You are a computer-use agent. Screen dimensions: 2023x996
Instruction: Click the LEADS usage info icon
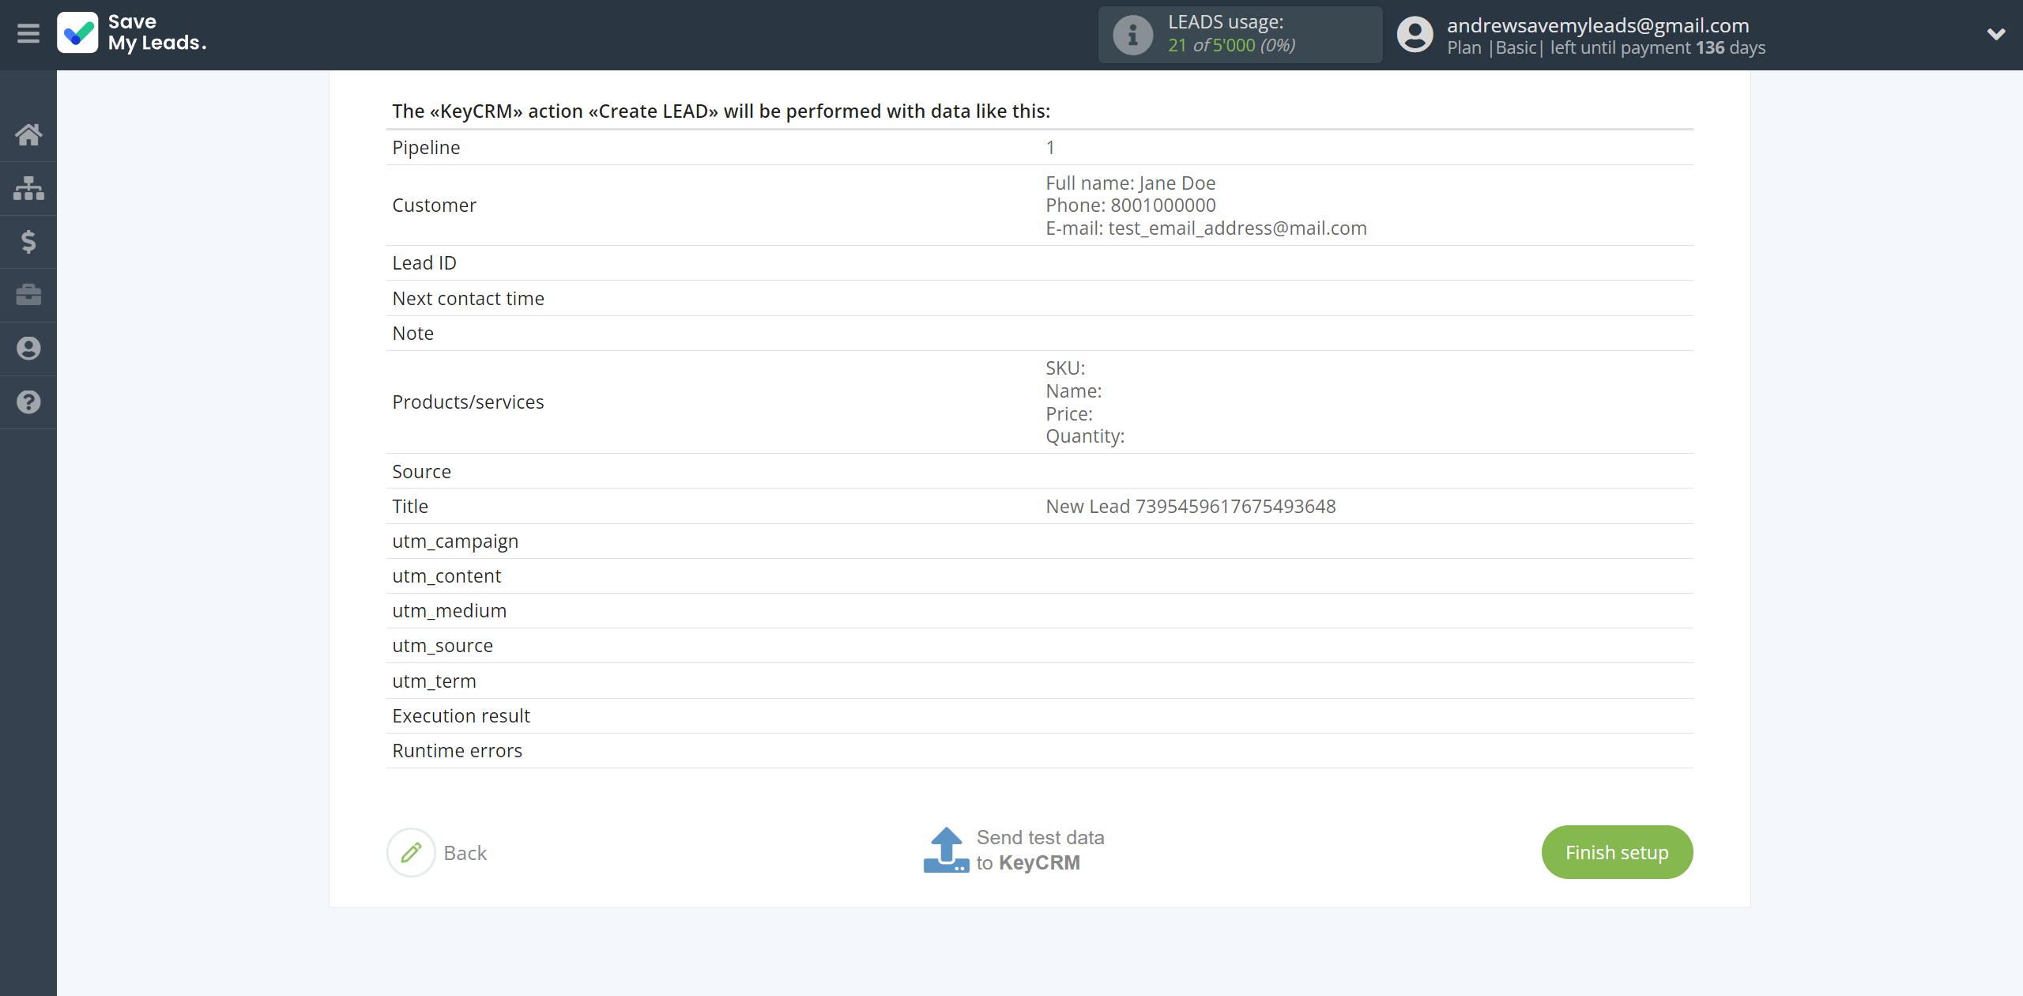click(1132, 35)
